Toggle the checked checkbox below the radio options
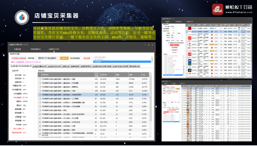Viewport: 257px width, 146px height. click(168, 43)
